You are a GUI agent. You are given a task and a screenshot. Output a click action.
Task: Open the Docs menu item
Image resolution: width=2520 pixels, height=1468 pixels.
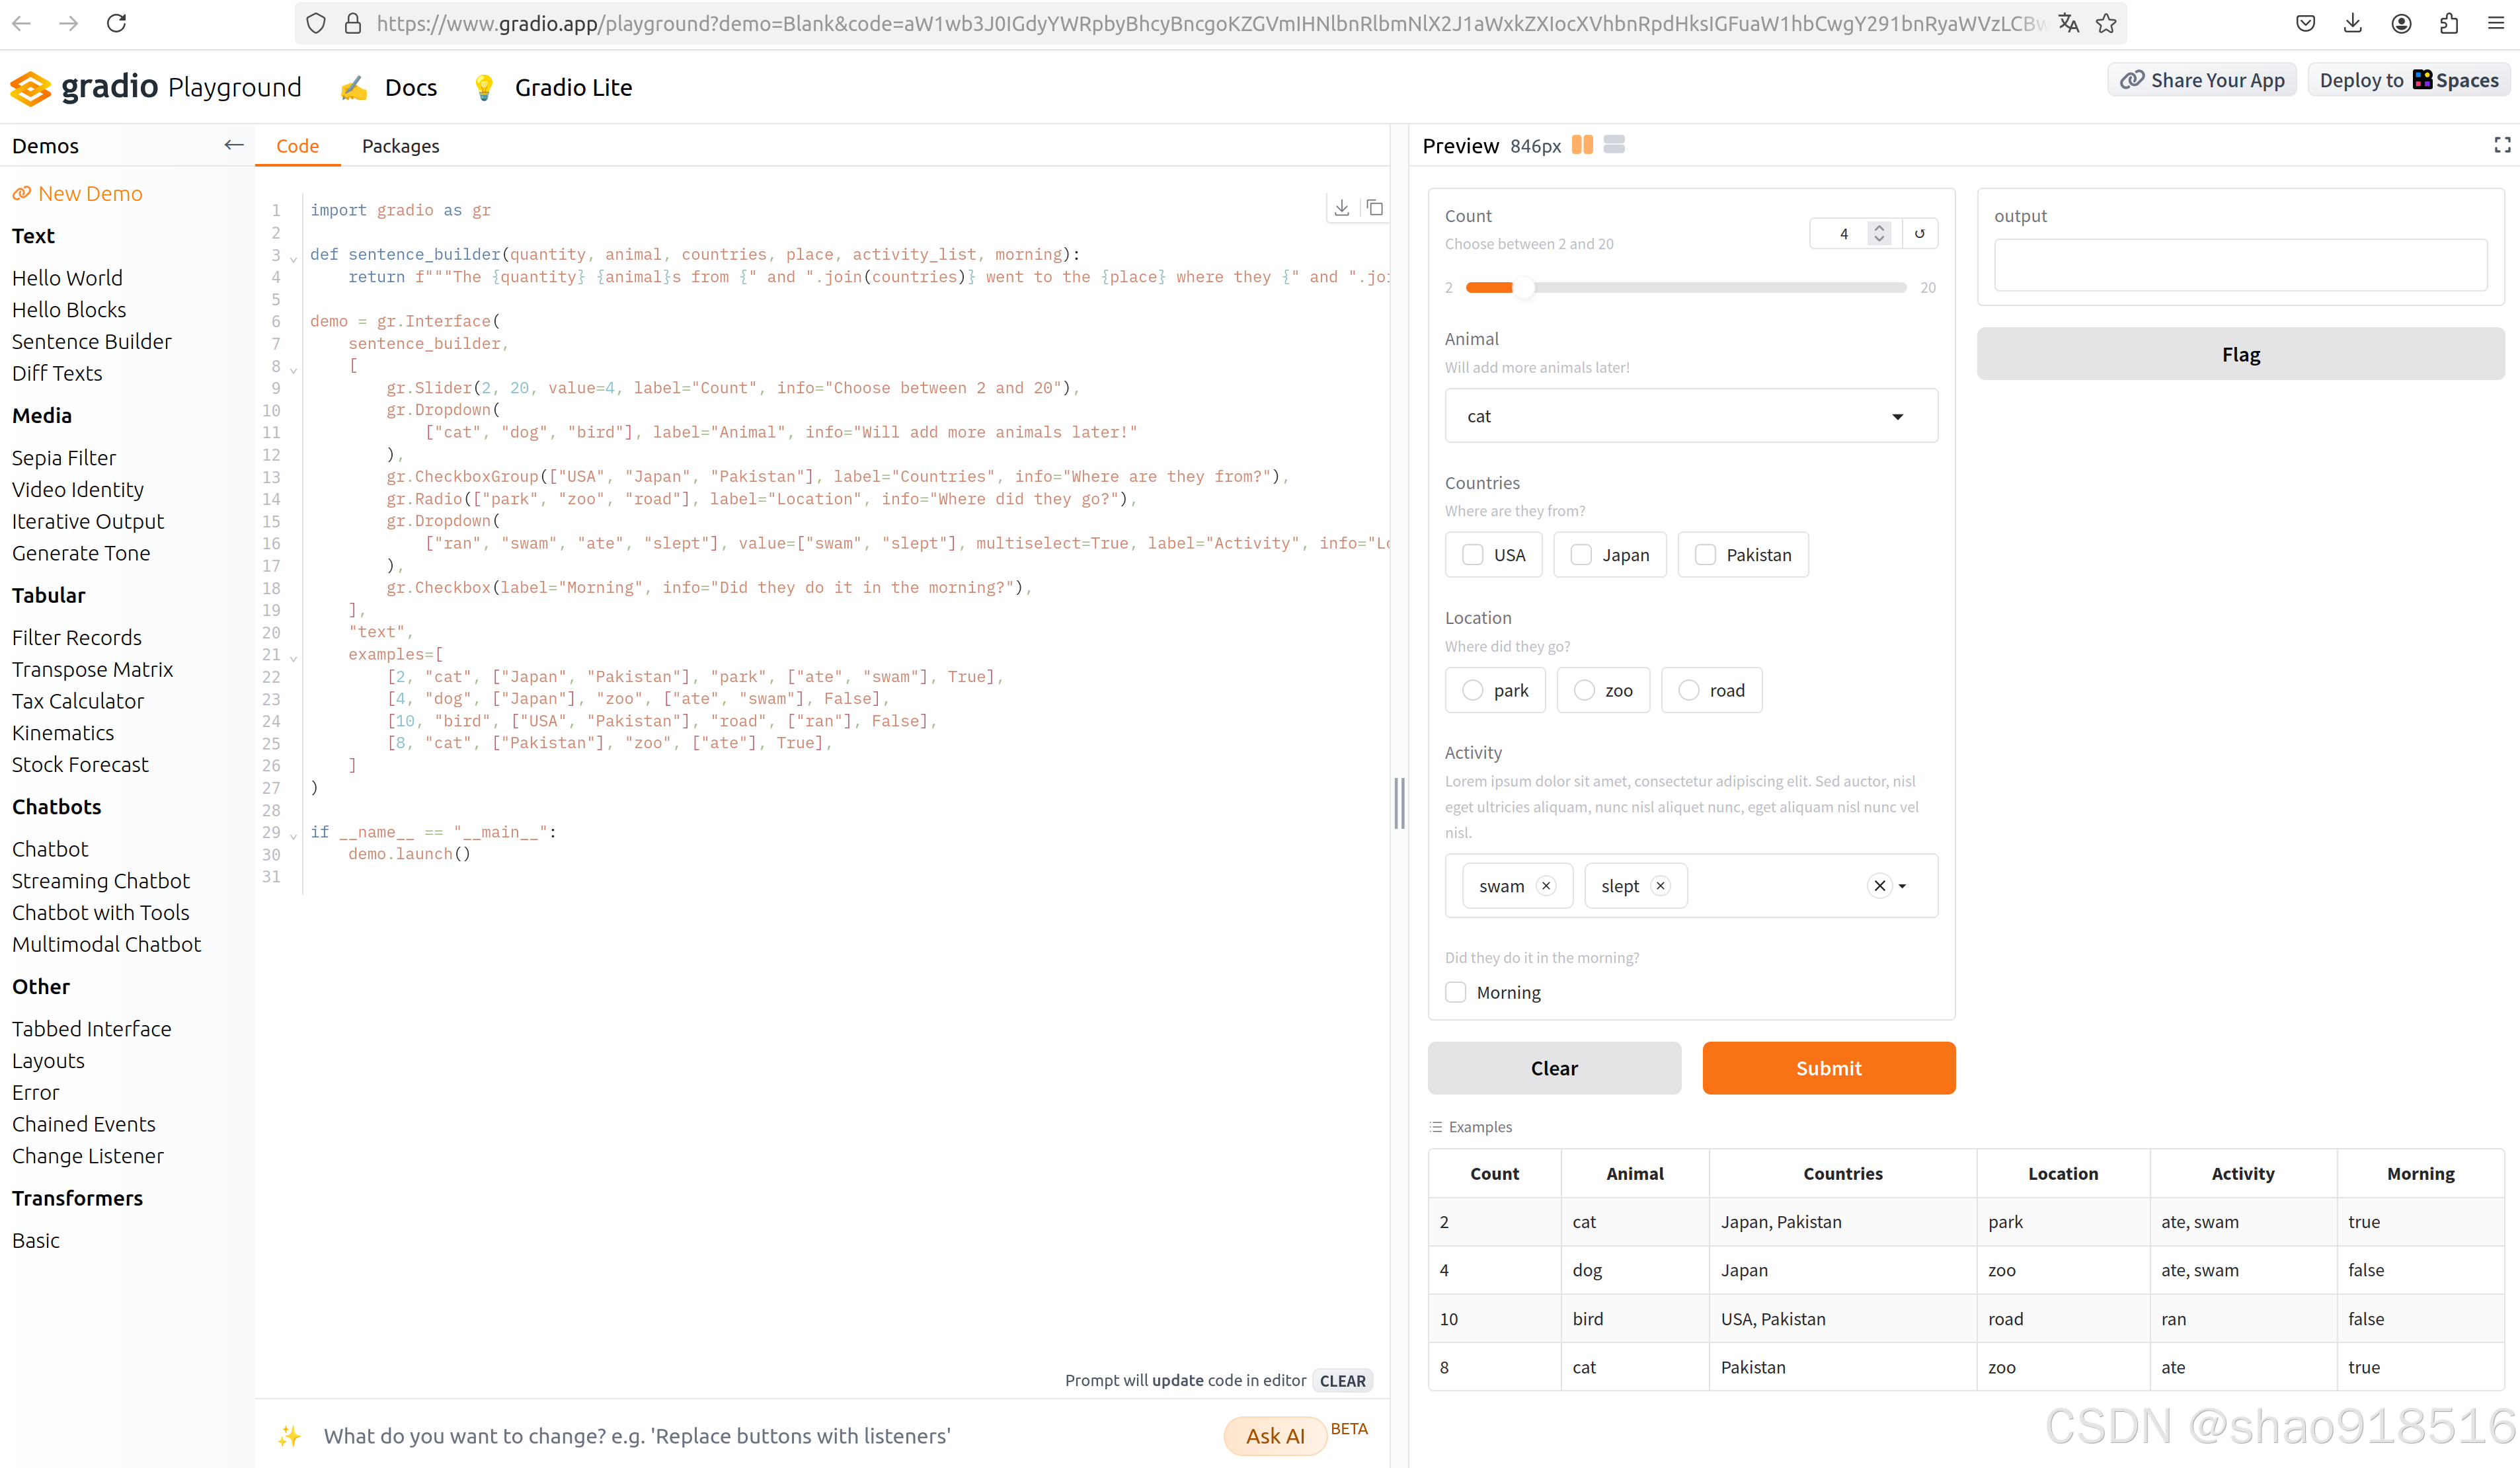tap(410, 87)
